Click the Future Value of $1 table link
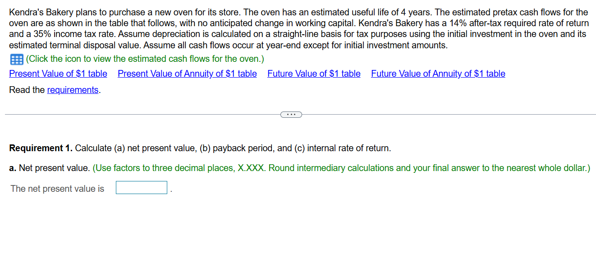This screenshot has height=278, width=596. tap(314, 74)
